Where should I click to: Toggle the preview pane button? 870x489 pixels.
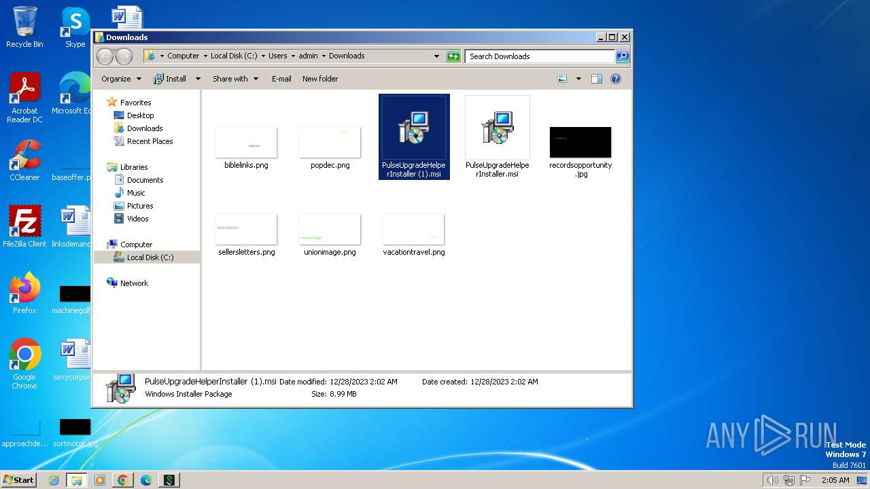(x=596, y=79)
